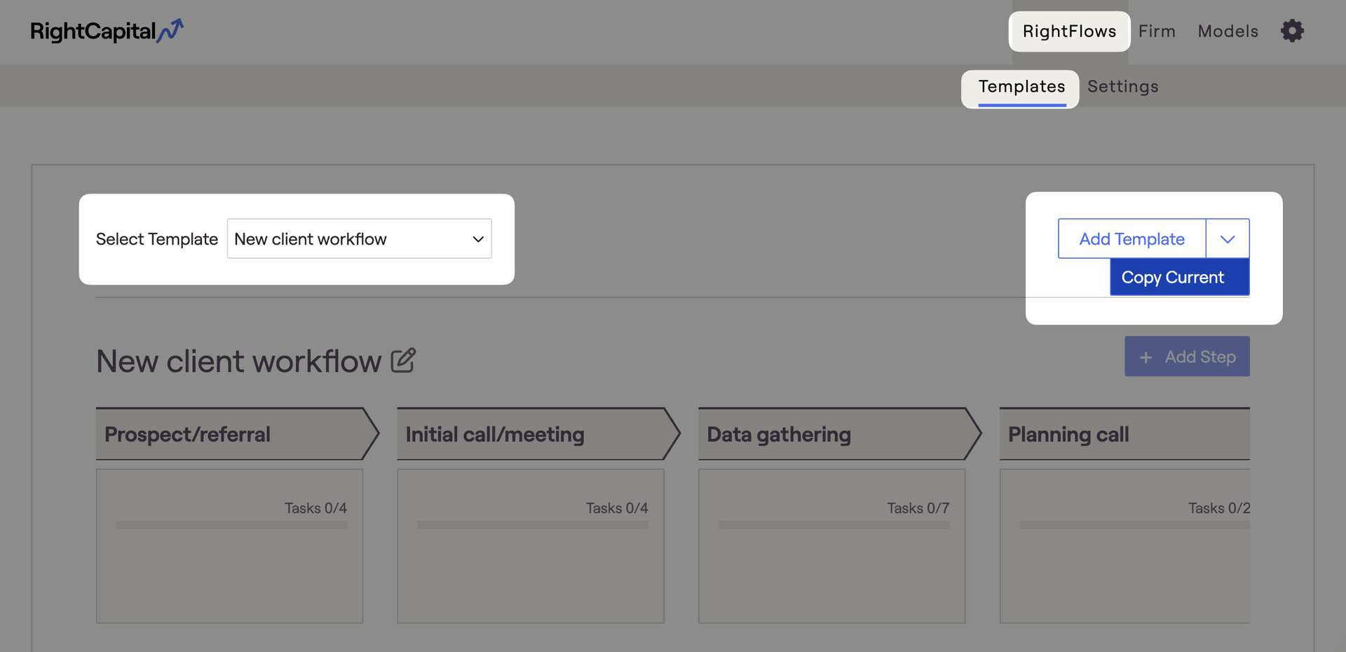This screenshot has height=652, width=1346.
Task: Switch to the RightFlows tab
Action: point(1069,32)
